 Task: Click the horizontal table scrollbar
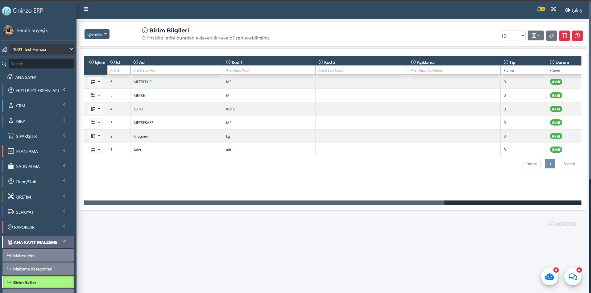pyautogui.click(x=264, y=203)
